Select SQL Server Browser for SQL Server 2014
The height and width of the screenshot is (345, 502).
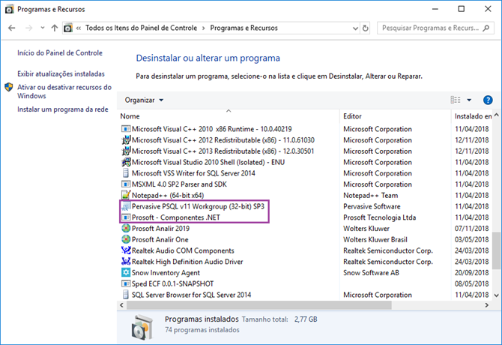tap(191, 295)
